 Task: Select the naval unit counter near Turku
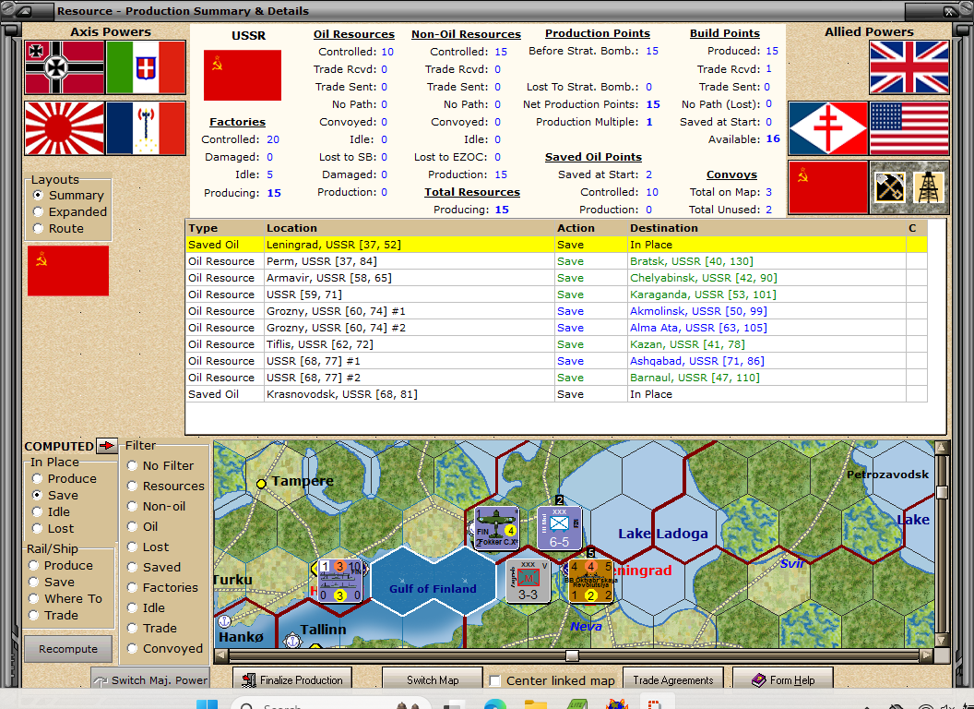click(339, 582)
